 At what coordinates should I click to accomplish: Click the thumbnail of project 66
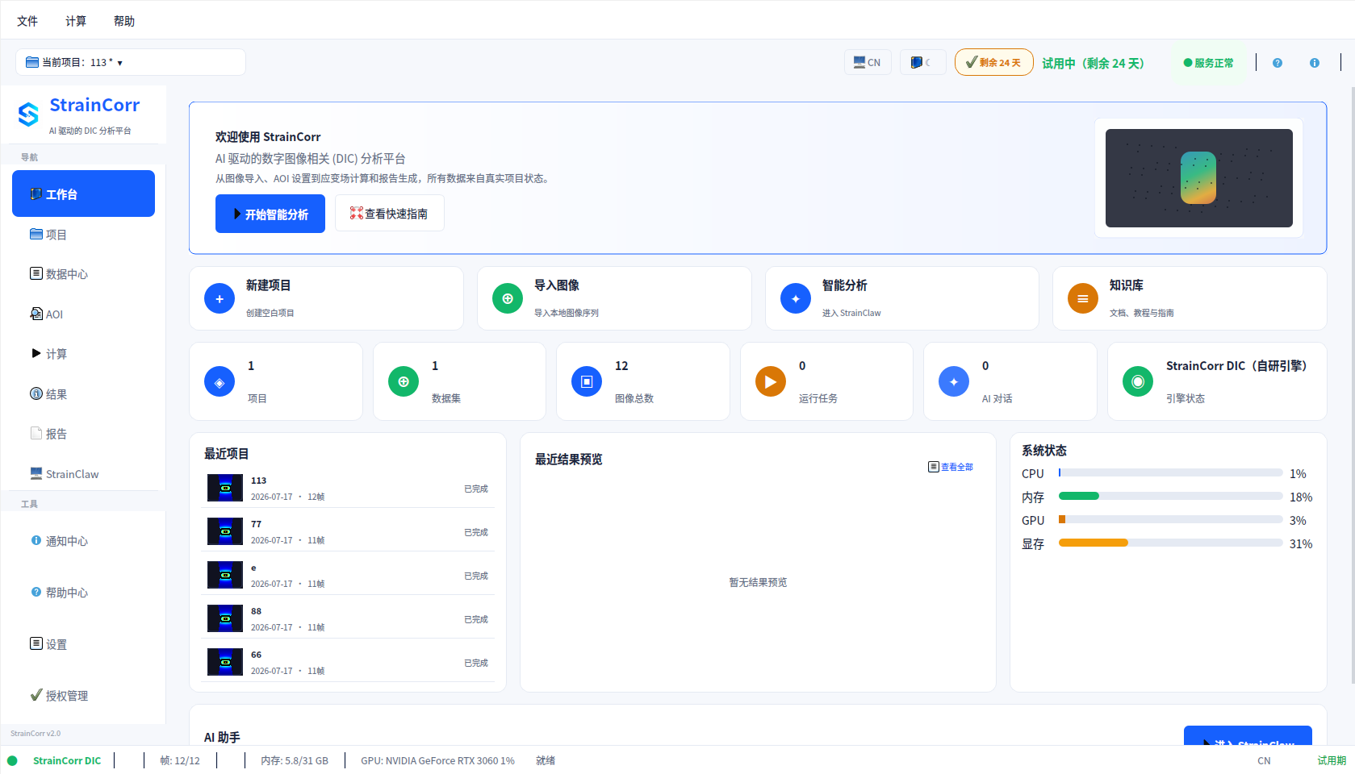[225, 662]
